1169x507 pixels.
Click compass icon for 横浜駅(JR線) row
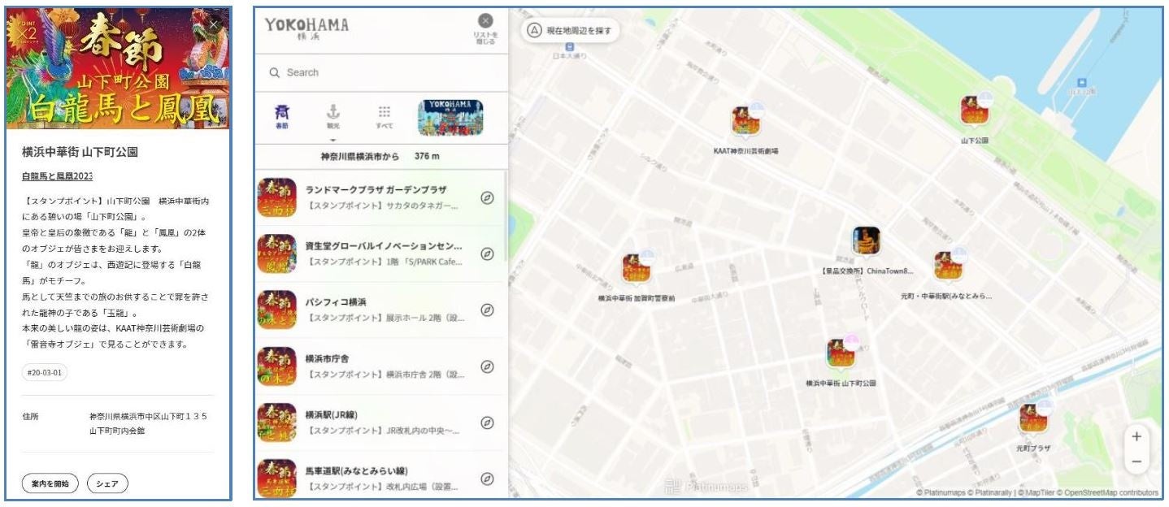(x=487, y=422)
